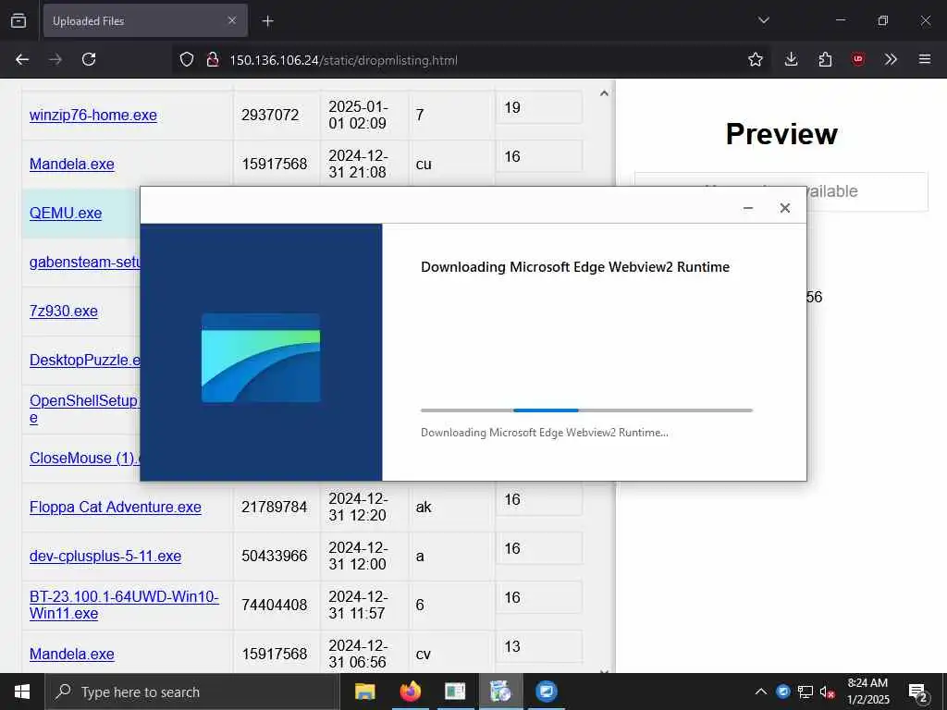The image size is (947, 710).
Task: Expand the list-all-tabs chevron
Action: [x=763, y=20]
